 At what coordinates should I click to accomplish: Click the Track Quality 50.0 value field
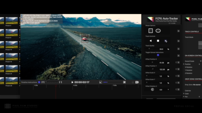click(161, 49)
